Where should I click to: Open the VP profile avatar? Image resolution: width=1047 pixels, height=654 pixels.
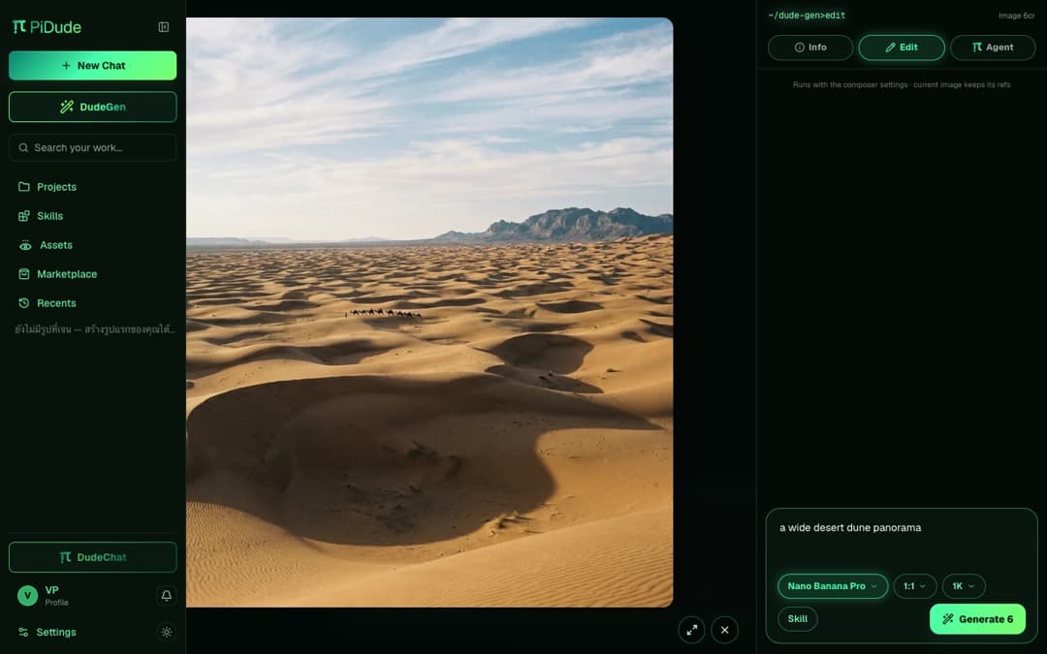(27, 595)
